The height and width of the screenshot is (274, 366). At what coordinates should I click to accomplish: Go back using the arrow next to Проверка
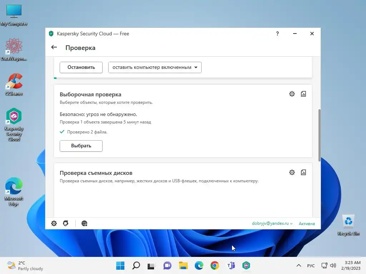pos(54,47)
